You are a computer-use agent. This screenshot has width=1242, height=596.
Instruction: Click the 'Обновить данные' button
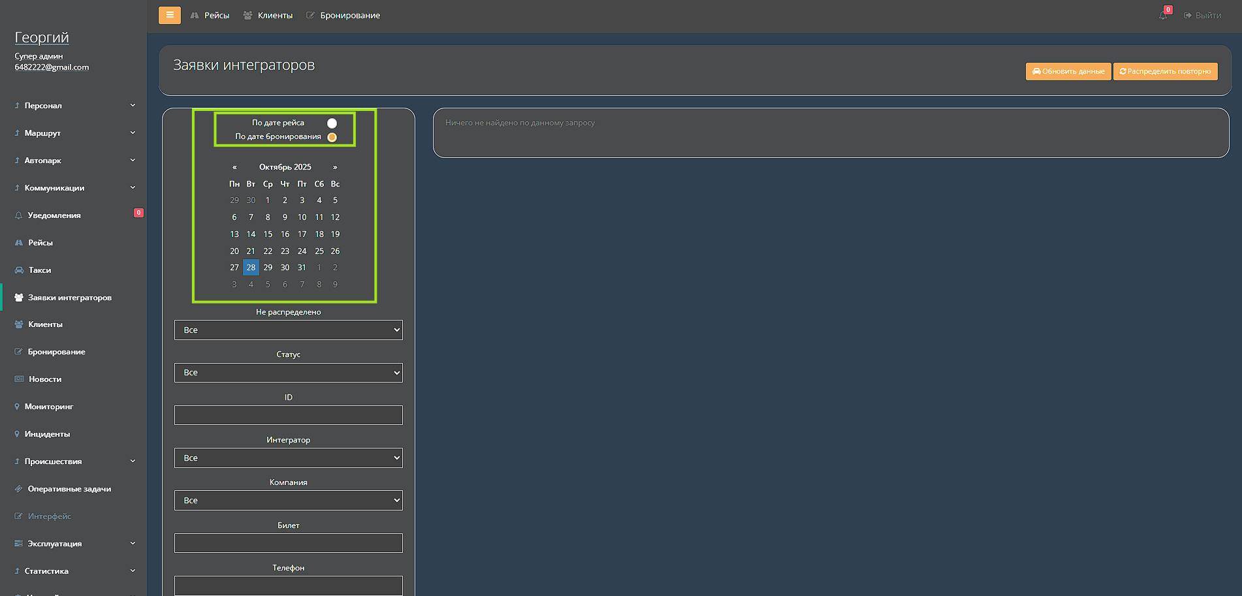1068,71
